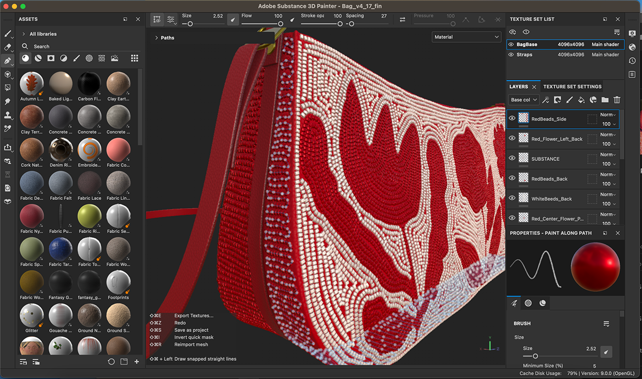Image resolution: width=642 pixels, height=379 pixels.
Task: Pick the Material Picker eyedropper tool
Action: click(x=7, y=128)
